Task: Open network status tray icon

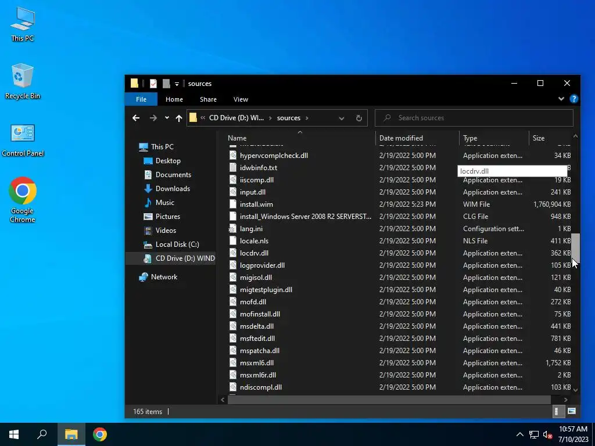Action: coord(534,434)
